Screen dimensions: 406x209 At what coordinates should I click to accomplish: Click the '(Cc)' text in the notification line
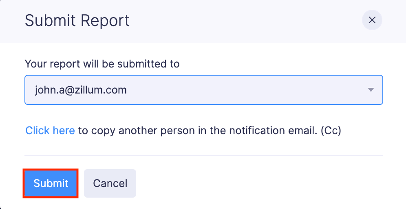331,131
